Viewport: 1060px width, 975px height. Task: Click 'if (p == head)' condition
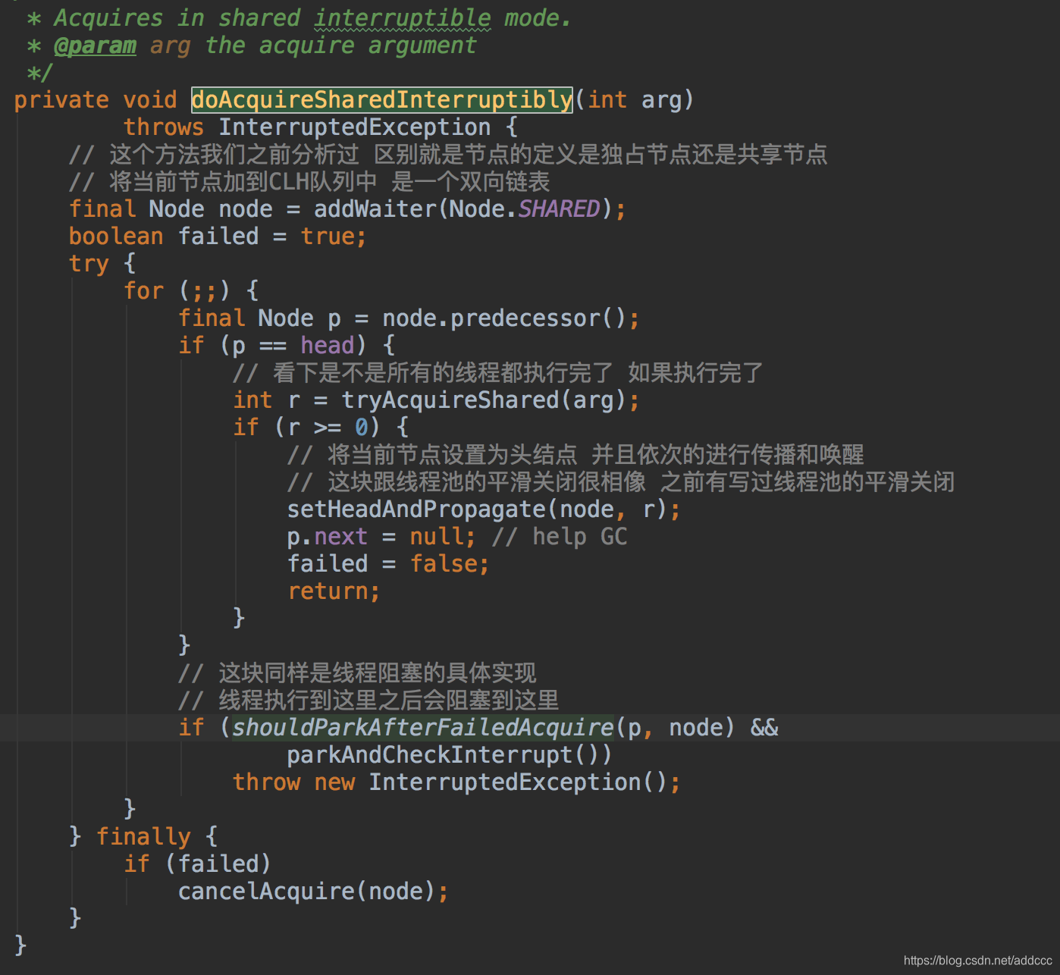pyautogui.click(x=273, y=345)
